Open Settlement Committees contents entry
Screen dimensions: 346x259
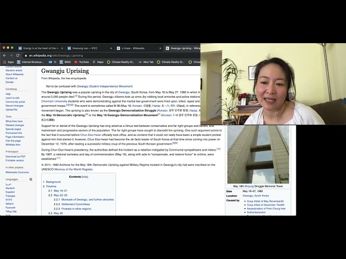pyautogui.click(x=76, y=205)
